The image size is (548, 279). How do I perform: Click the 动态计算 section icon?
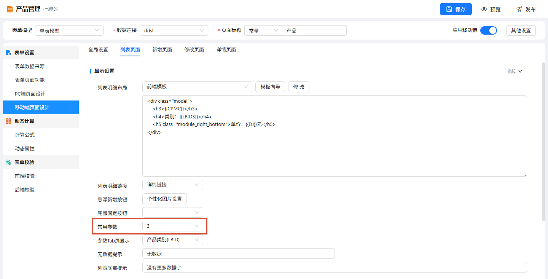[x=8, y=121]
